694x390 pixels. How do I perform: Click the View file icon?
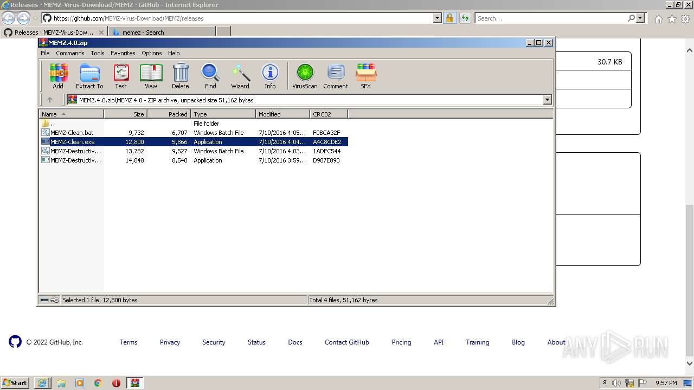click(151, 76)
